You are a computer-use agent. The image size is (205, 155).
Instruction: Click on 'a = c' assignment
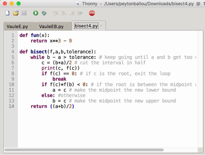[x=59, y=90]
